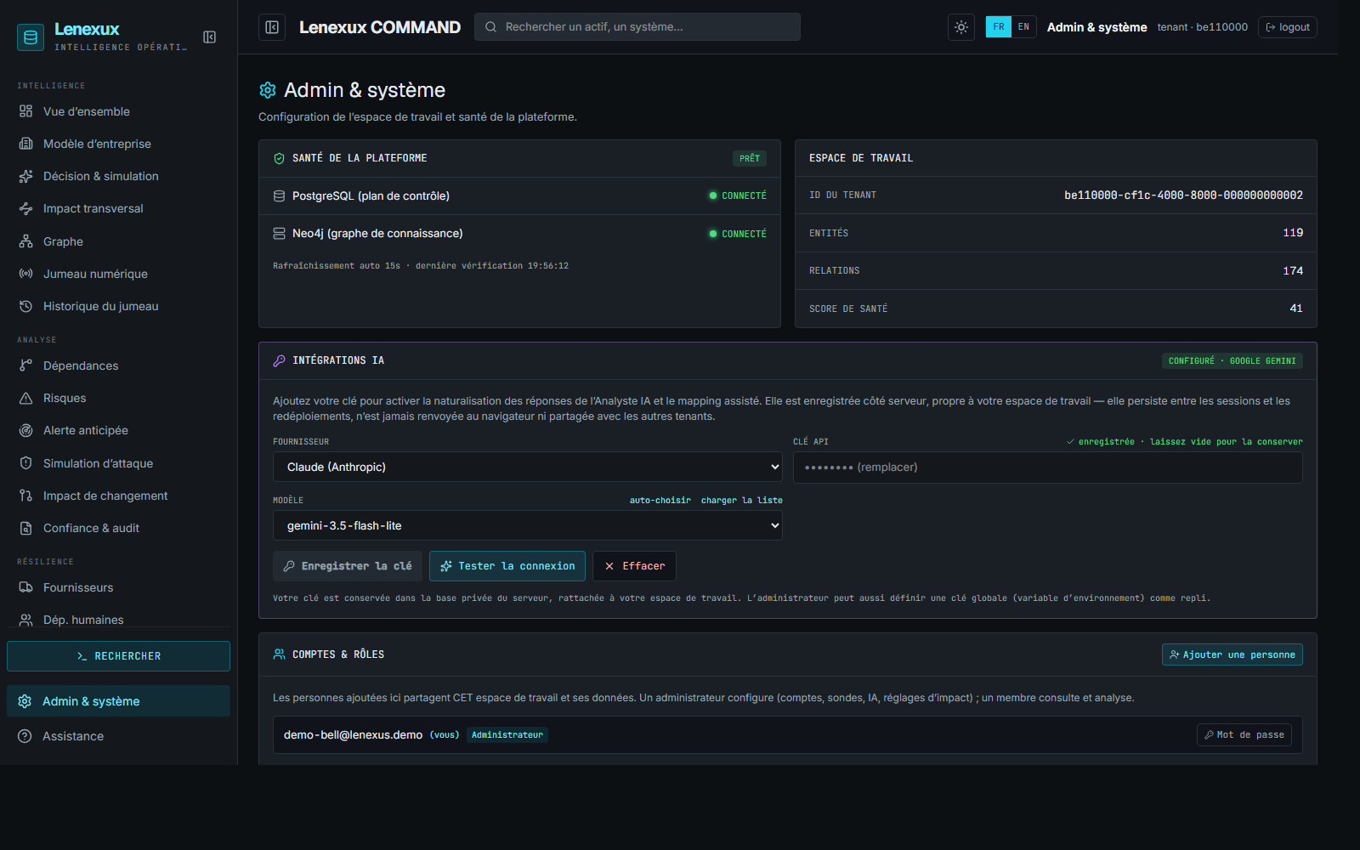Viewport: 1360px width, 850px height.
Task: Open the Fournisseur dropdown showing Claude (Anthropic)
Action: pos(528,467)
